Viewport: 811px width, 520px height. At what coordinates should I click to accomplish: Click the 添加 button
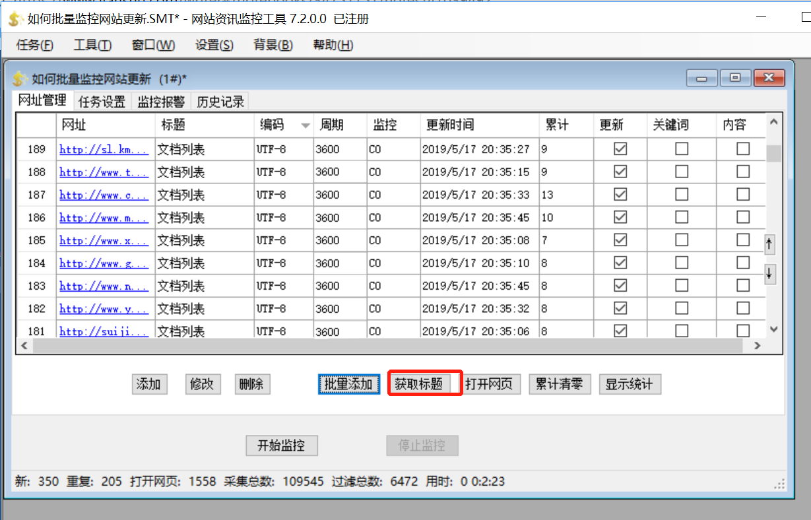pos(148,384)
